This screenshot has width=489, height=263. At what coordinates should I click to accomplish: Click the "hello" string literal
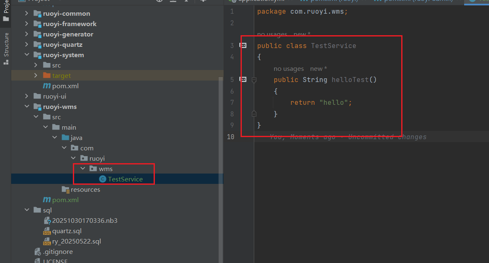[333, 103]
